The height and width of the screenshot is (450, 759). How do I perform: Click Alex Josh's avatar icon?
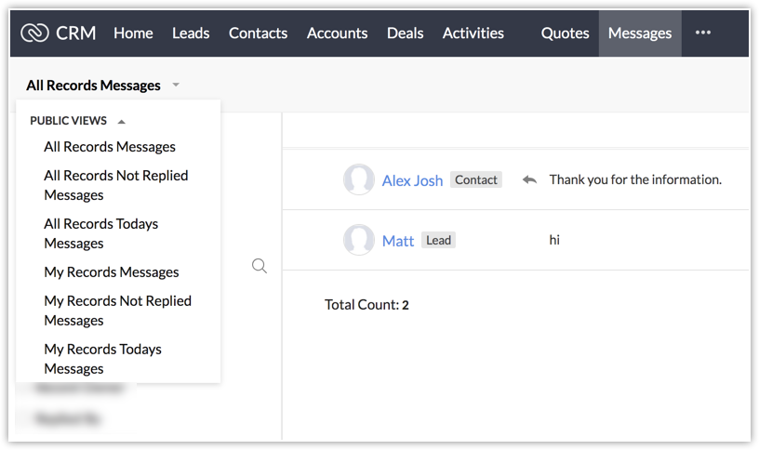tap(359, 180)
